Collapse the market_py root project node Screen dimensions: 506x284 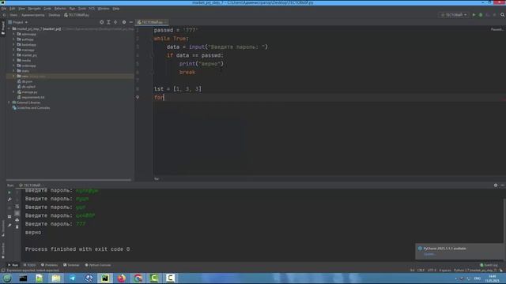pyautogui.click(x=9, y=28)
